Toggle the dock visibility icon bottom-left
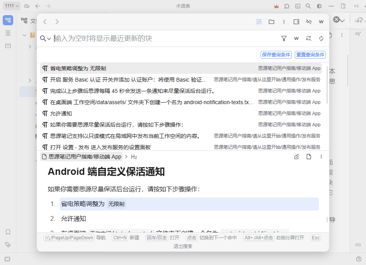The width and height of the screenshot is (366, 265). 7,259
